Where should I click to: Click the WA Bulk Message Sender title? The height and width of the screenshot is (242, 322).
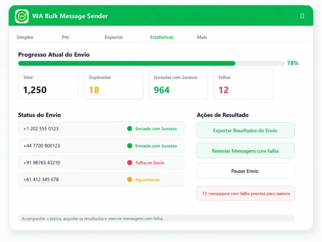(x=70, y=16)
